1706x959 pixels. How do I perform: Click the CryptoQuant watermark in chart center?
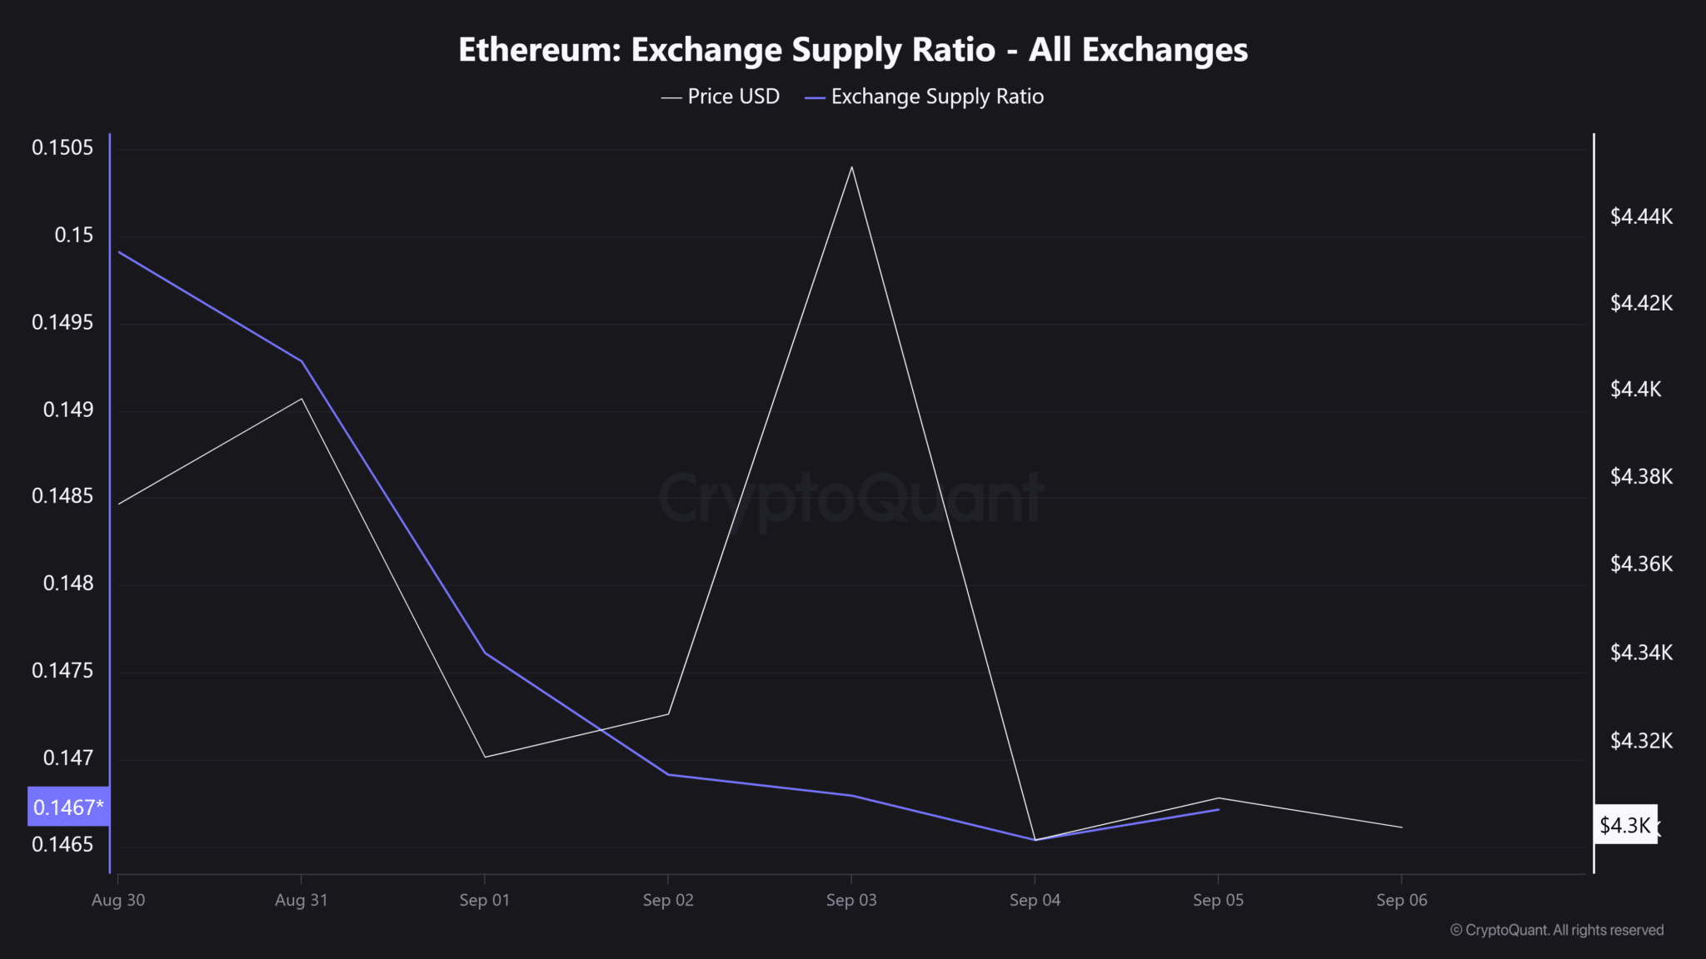(851, 498)
